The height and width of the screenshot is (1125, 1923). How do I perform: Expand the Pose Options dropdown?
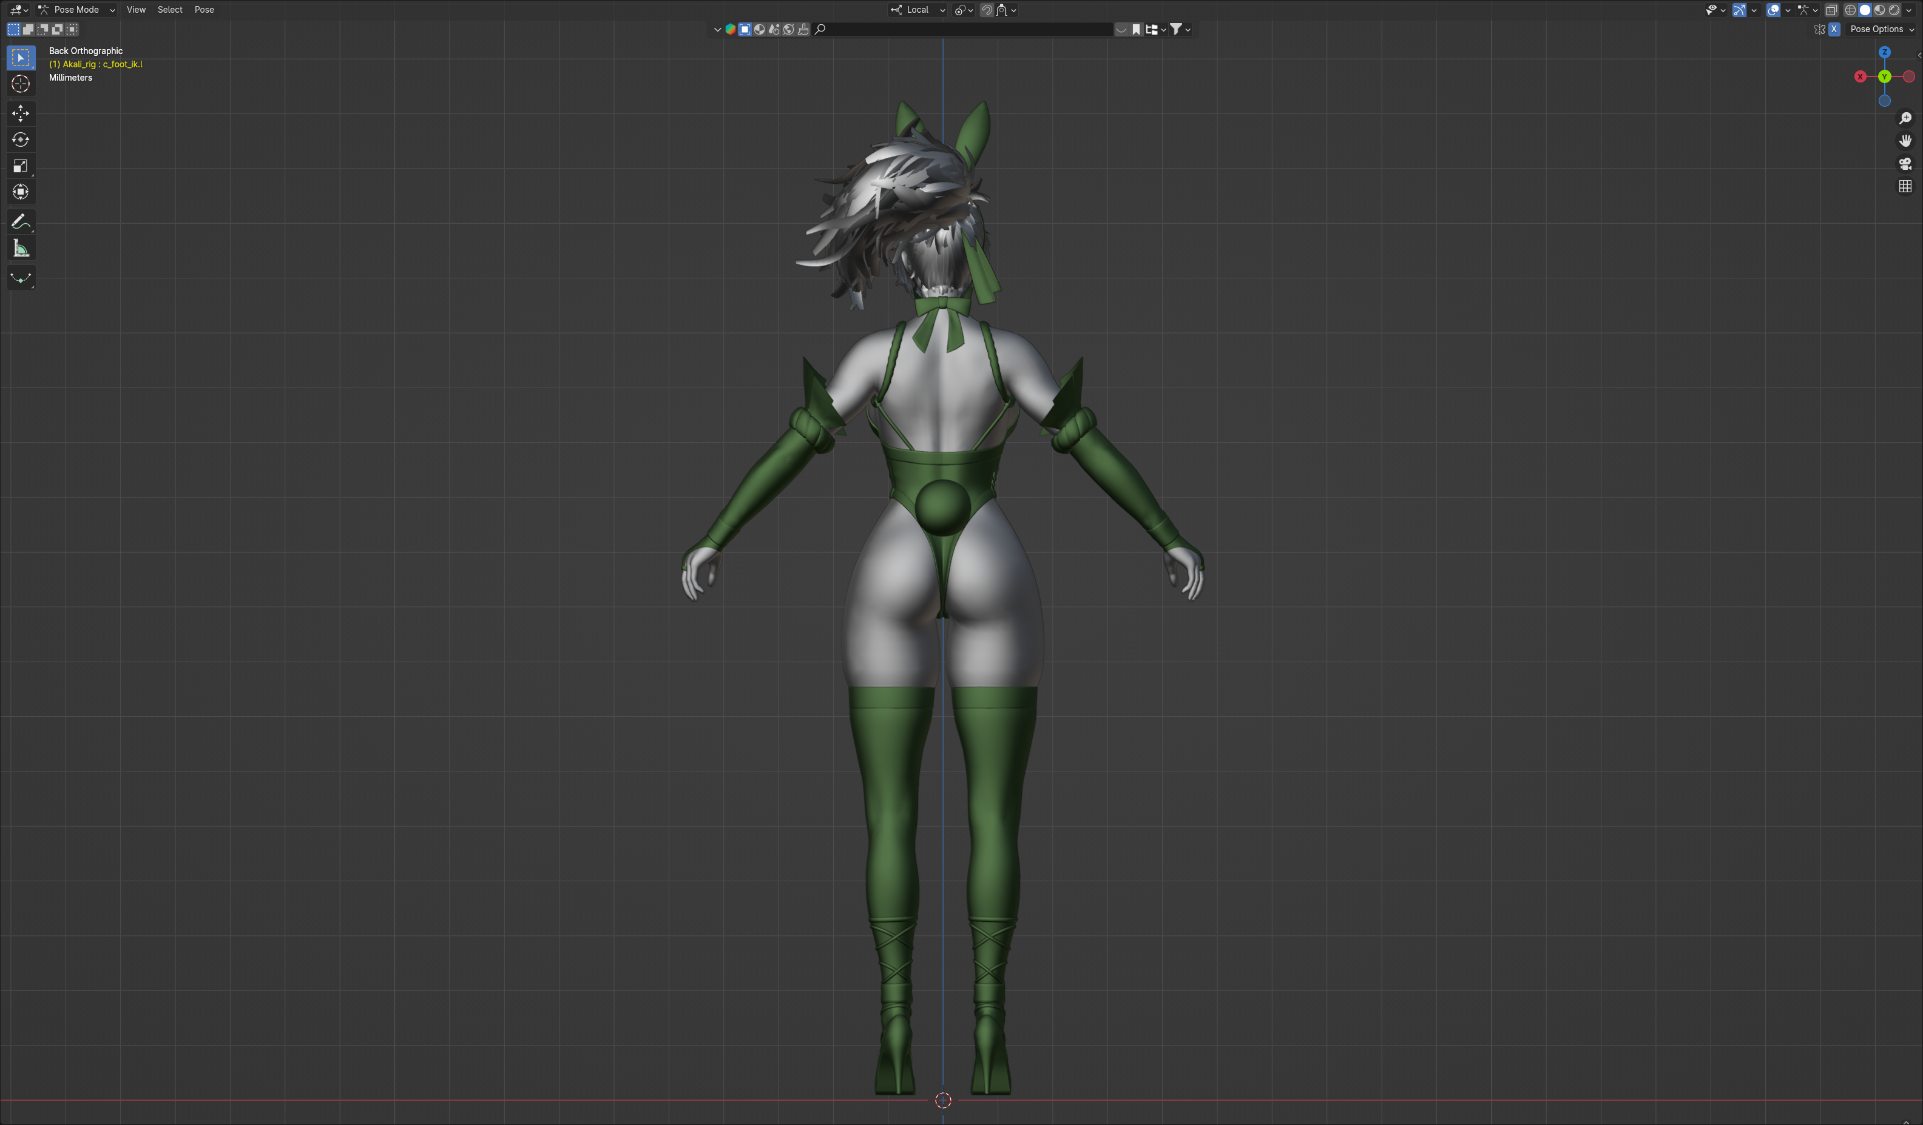1882,30
